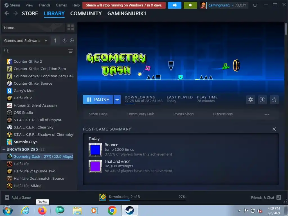Go to the library Home button
The height and width of the screenshot is (216, 288).
coord(33,28)
